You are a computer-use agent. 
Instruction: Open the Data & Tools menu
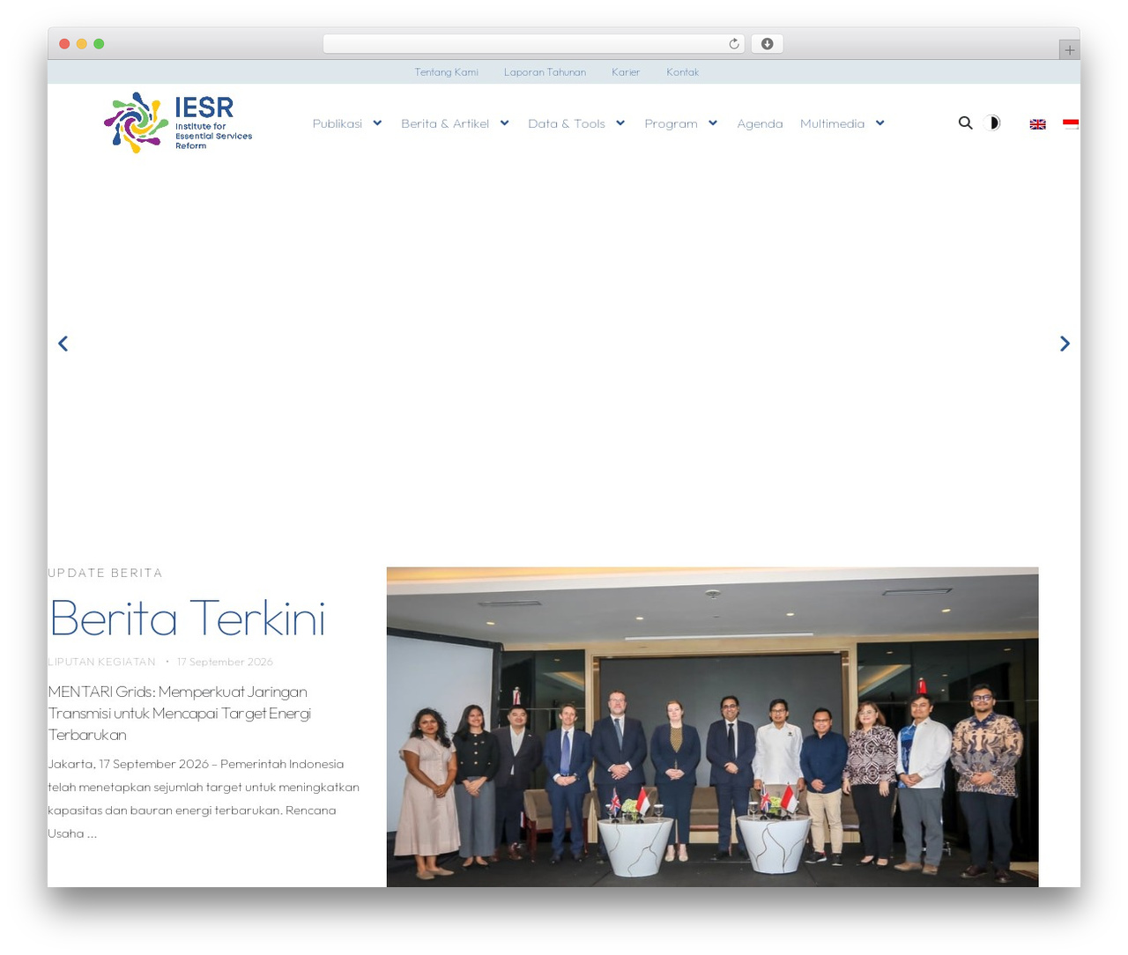[x=567, y=124]
